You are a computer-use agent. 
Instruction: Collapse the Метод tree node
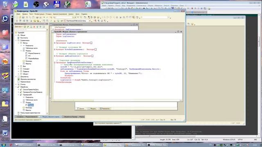18,43
